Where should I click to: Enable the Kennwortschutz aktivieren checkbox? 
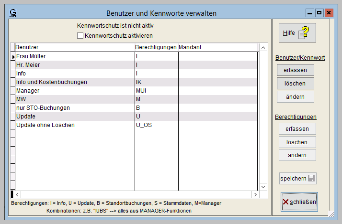80,35
